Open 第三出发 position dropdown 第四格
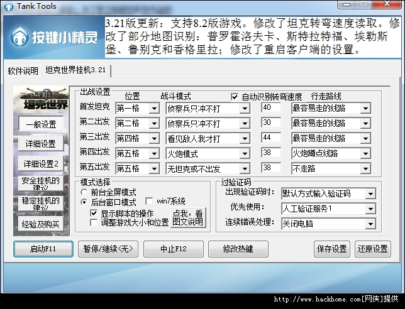 pos(137,139)
